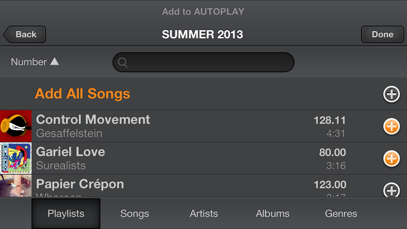Select the Control Movement song title
The image size is (407, 229).
[93, 120]
